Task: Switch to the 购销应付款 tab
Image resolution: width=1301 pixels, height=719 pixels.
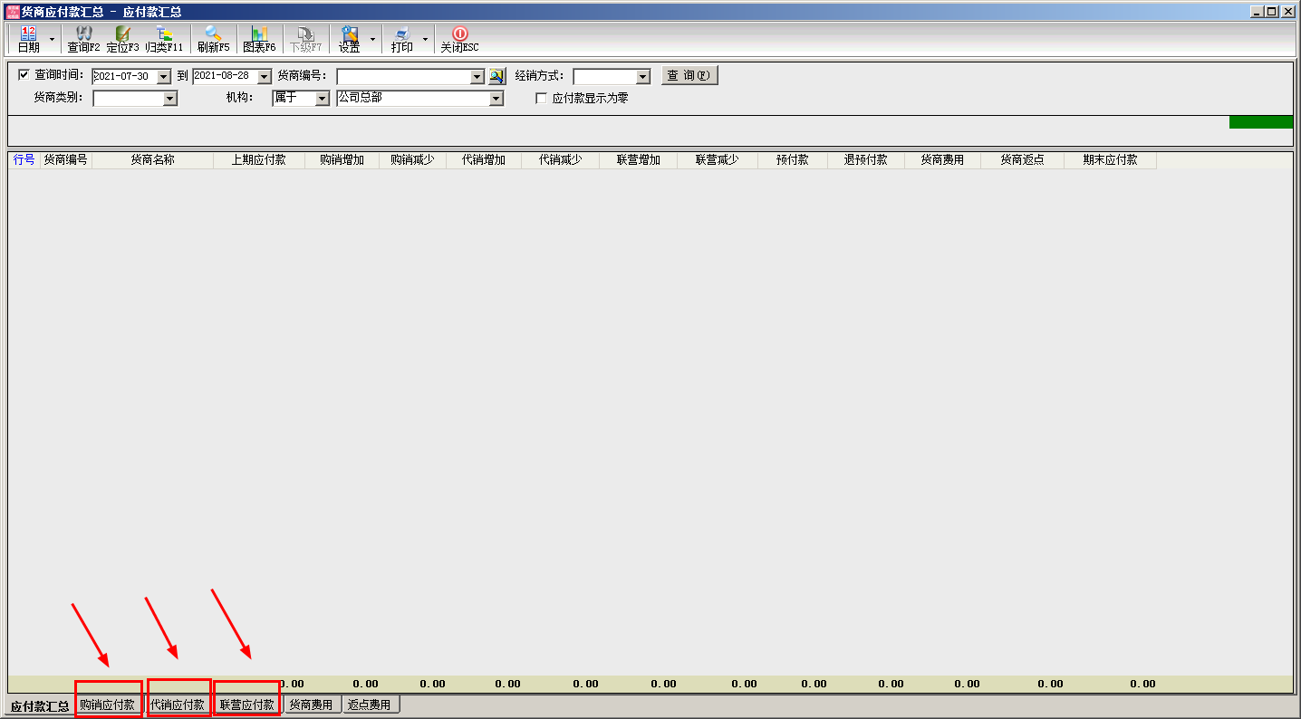Action: (x=107, y=705)
